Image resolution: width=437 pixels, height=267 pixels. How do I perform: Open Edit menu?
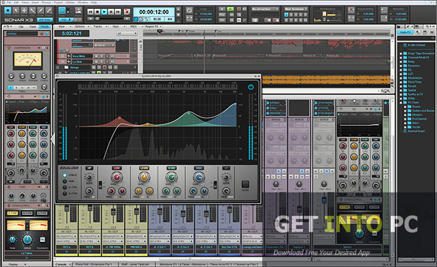point(17,3)
